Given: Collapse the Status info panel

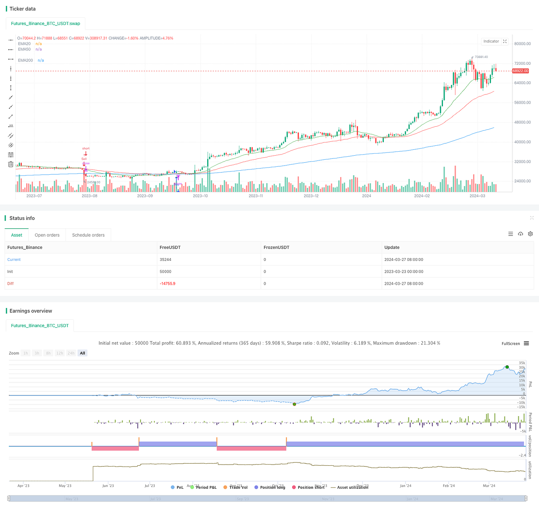Looking at the screenshot, I should click(532, 218).
